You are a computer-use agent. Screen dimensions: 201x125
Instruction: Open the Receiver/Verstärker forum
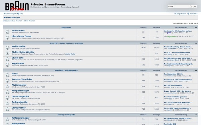tap(22, 79)
